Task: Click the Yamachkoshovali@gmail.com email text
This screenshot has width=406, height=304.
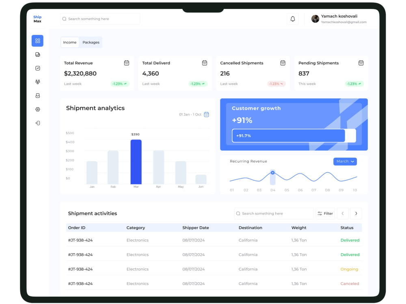Action: click(344, 22)
